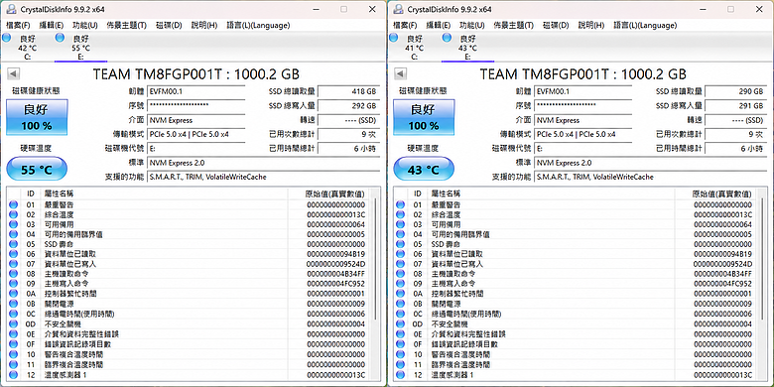Open 說明(H) menu in left window

point(204,25)
